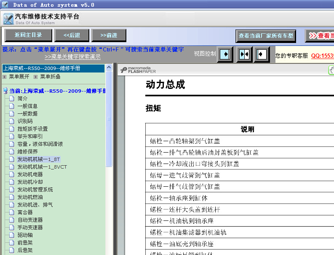Click table row 螺栓—凸轮轴架到气缸盖

[x=240, y=141]
